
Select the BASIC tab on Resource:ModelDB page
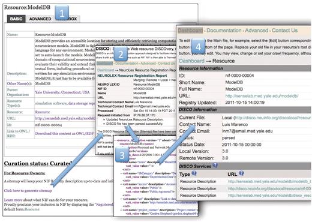pyautogui.click(x=16, y=19)
